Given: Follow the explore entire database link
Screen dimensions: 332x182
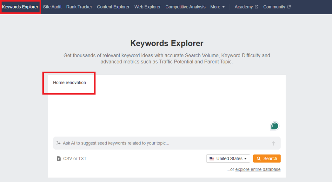Looking at the screenshot, I should pos(258,169).
